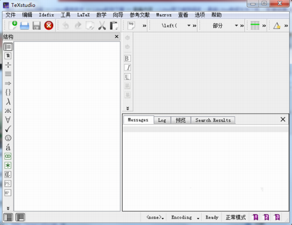Click the undo arrow icon
Viewport: 292px width, 225px height.
[65, 26]
